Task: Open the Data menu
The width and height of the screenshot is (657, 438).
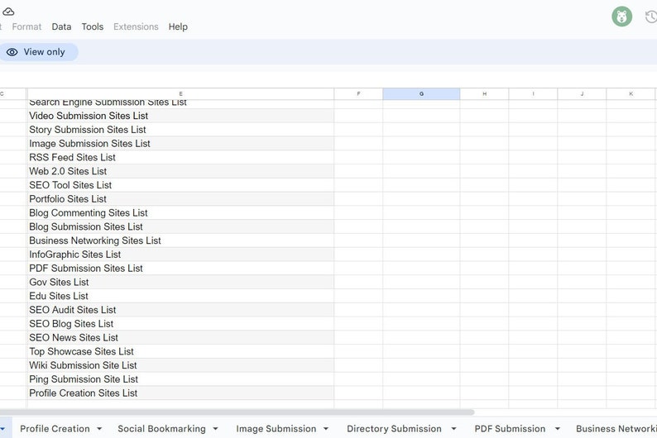Action: [61, 26]
